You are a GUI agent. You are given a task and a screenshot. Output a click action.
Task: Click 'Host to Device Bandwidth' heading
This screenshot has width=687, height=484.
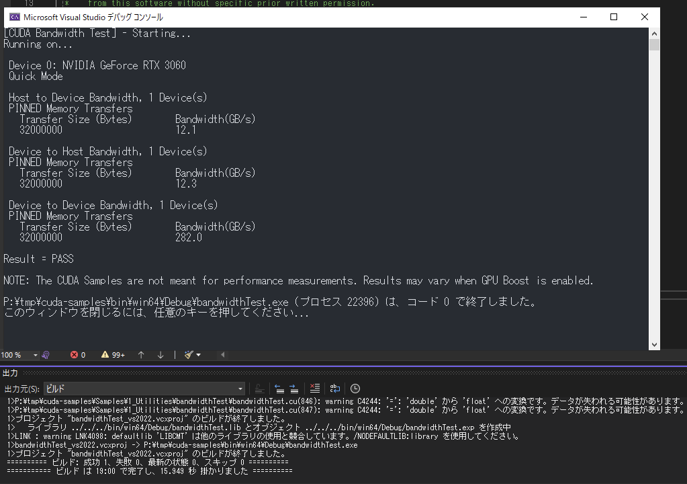click(x=107, y=97)
